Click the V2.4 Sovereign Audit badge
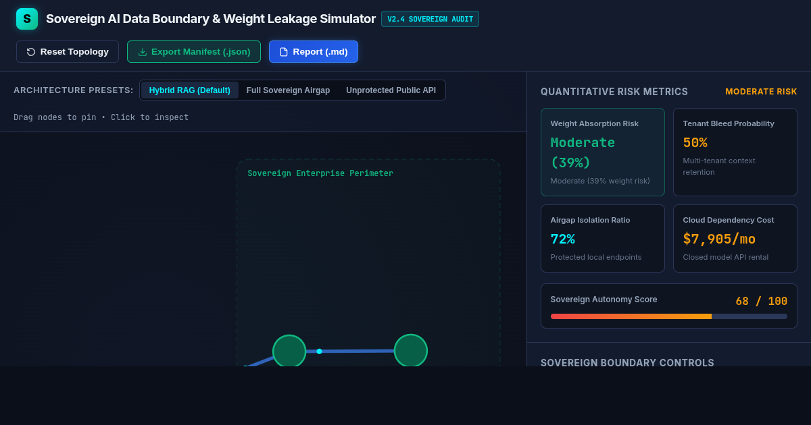Viewport: 811px width, 425px height. (x=430, y=19)
